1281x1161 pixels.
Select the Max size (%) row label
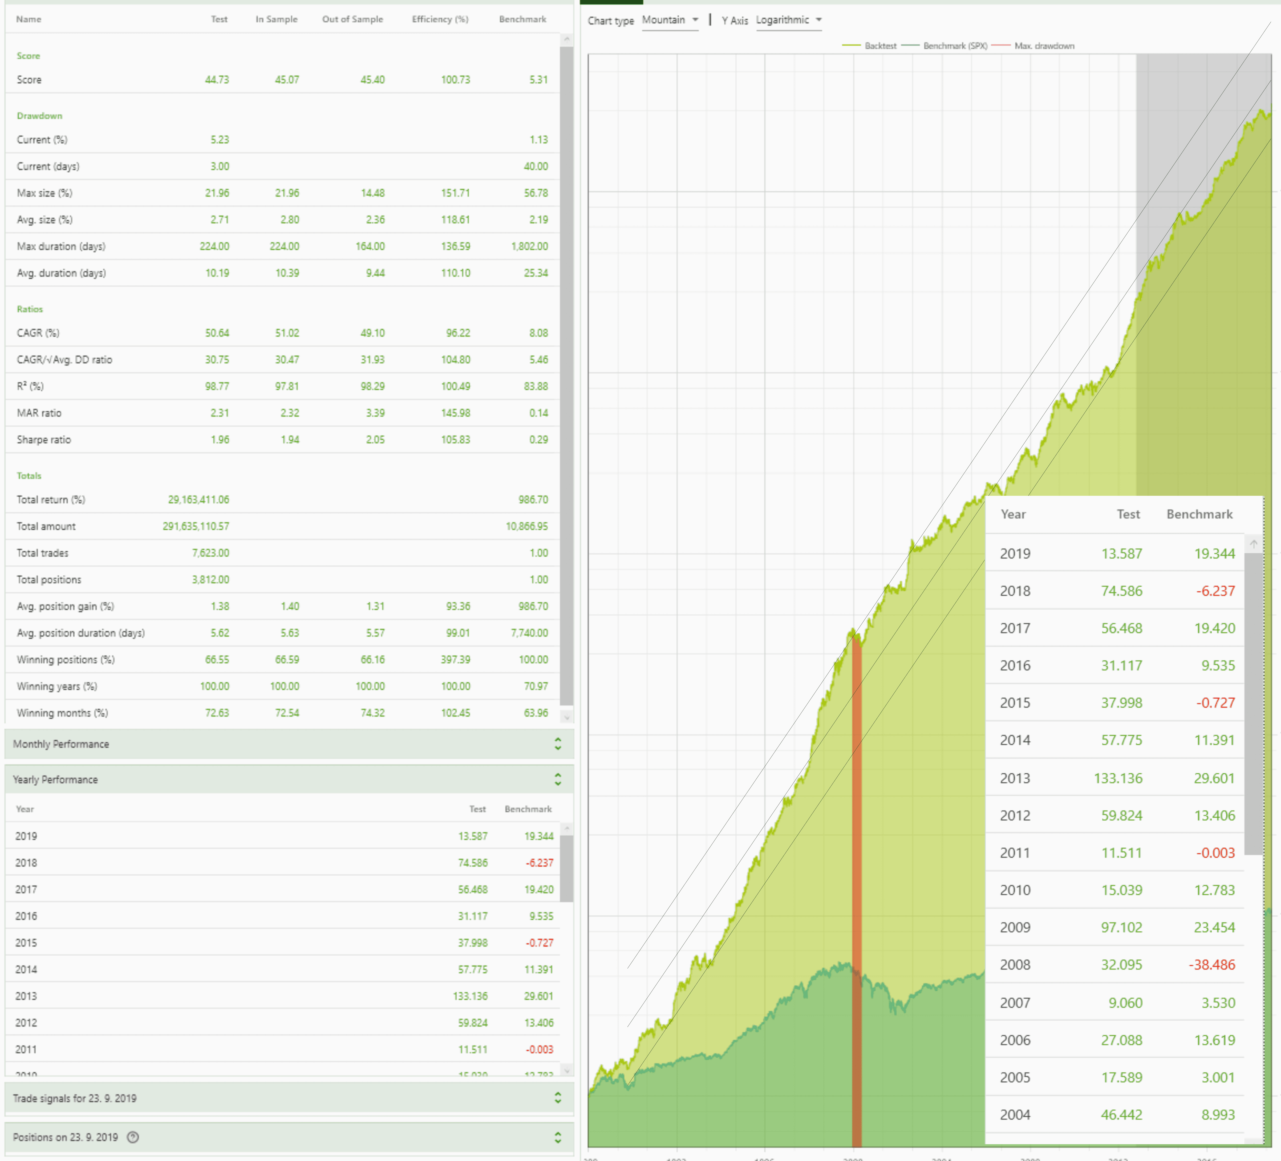tap(44, 193)
